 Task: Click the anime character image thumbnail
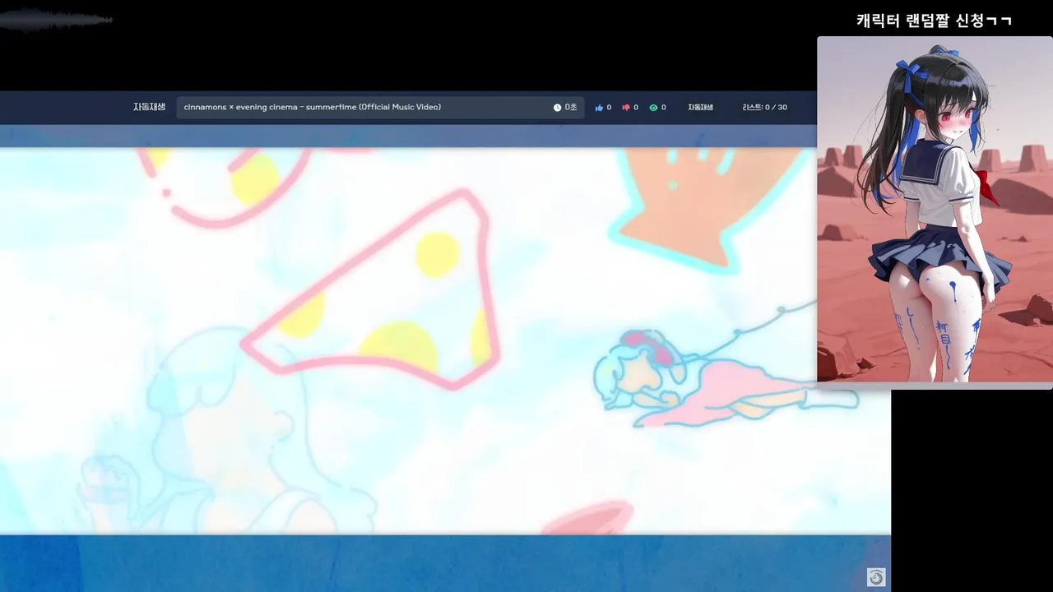click(935, 209)
